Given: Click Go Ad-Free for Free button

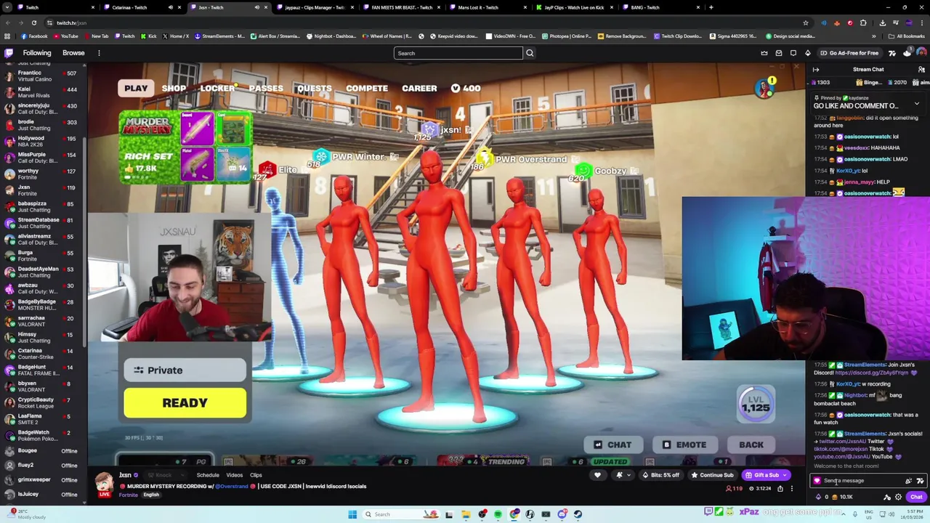Looking at the screenshot, I should click(849, 53).
